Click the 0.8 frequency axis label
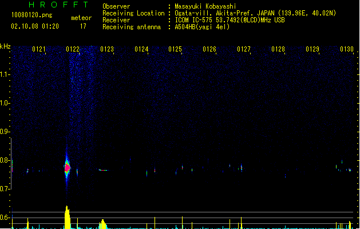 [x=5, y=160]
